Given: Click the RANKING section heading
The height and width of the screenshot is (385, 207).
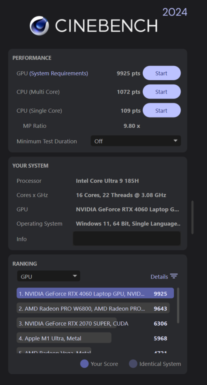Looking at the screenshot, I should (x=25, y=264).
